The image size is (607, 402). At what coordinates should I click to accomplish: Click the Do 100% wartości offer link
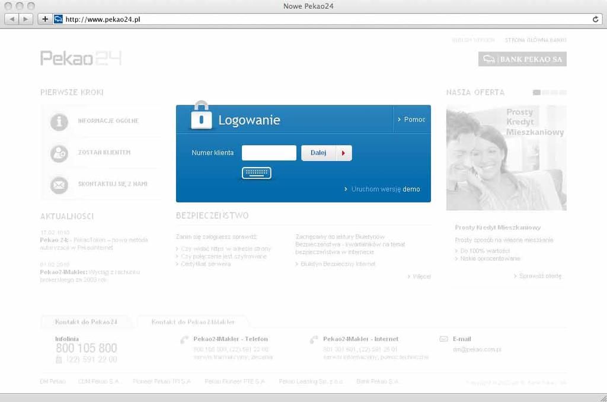[x=483, y=251]
